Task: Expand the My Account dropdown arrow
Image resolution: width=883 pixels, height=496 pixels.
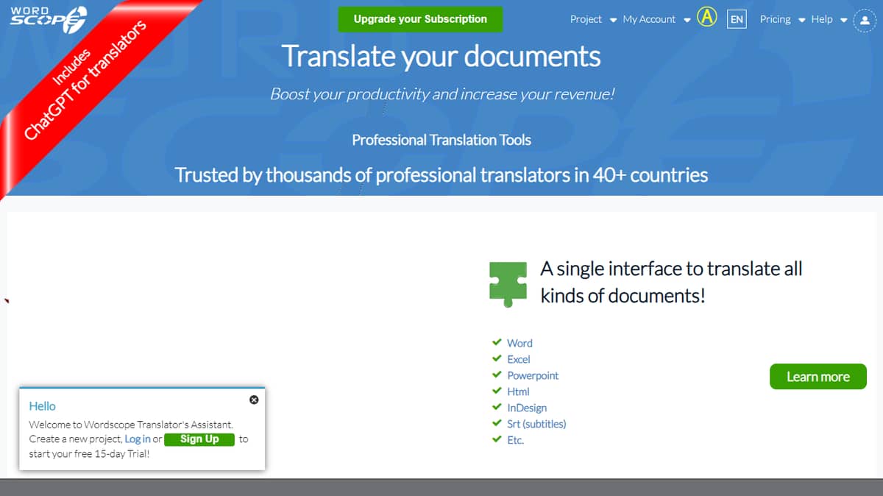Action: (687, 21)
